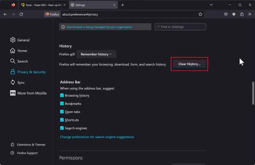Open the Extensions puzzle icon
The width and height of the screenshot is (255, 165).
(x=242, y=14)
